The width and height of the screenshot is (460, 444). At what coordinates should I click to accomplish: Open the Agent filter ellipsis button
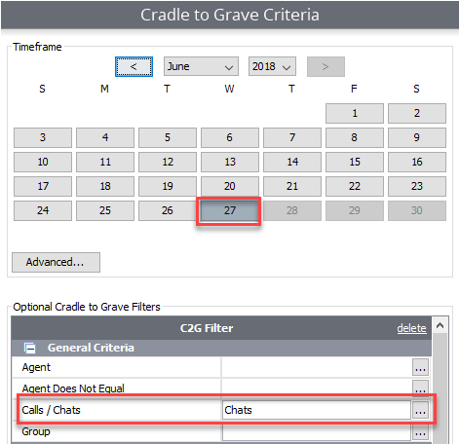pos(420,367)
